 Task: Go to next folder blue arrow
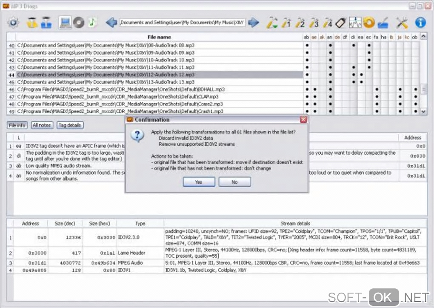(253, 23)
